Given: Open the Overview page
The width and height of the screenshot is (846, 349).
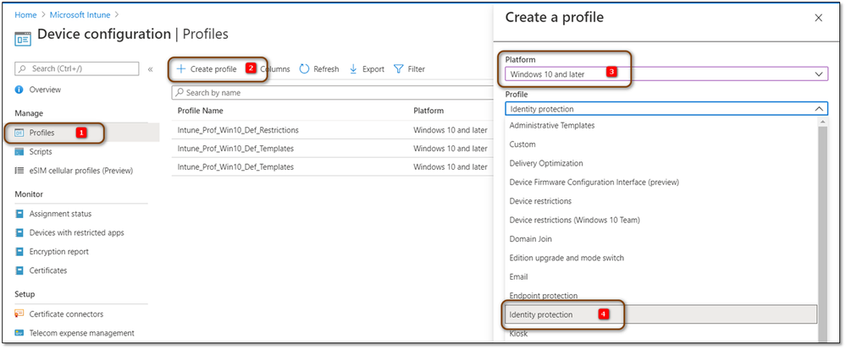Looking at the screenshot, I should (46, 90).
